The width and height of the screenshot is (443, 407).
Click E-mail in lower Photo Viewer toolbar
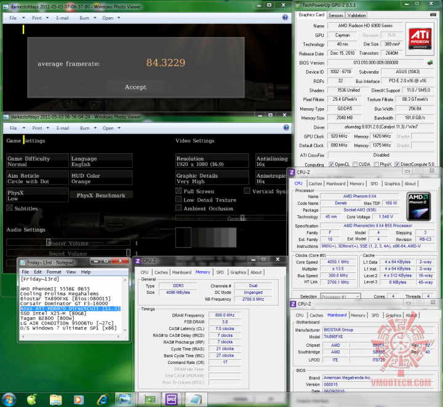[62, 128]
